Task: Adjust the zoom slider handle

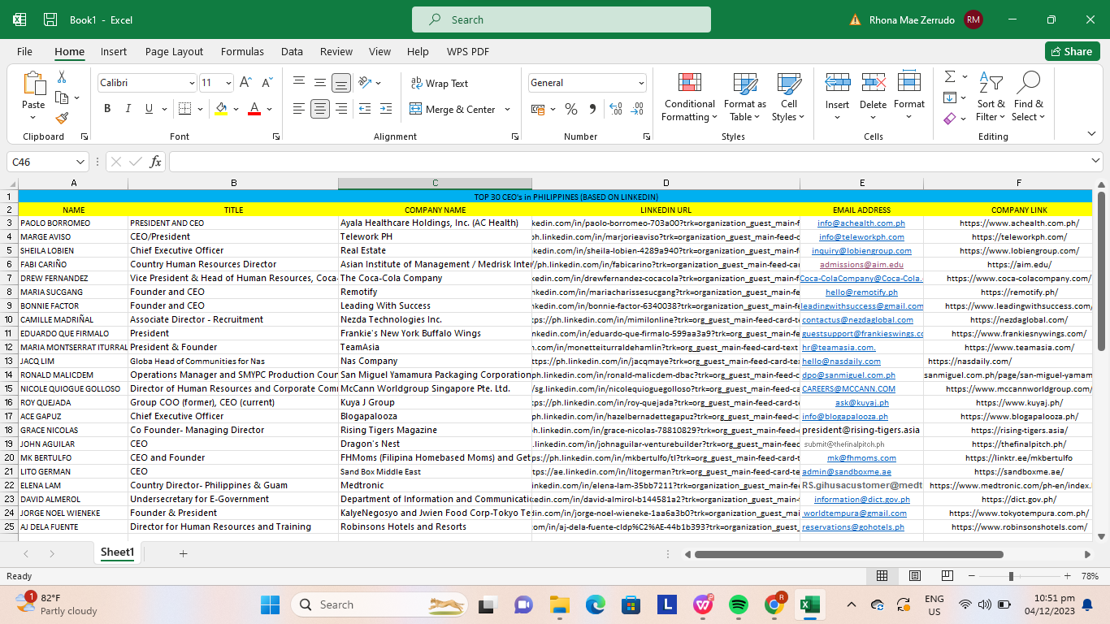Action: [x=1011, y=576]
